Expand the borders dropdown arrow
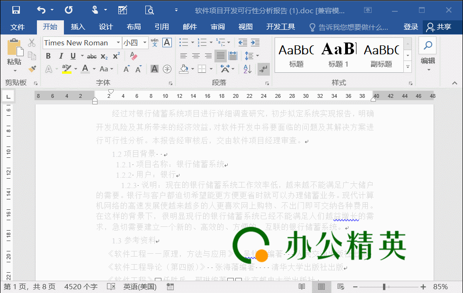The height and width of the screenshot is (293, 463). tap(211, 69)
